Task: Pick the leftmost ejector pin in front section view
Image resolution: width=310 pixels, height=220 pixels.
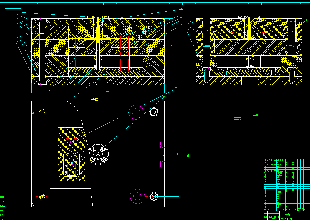Action: tap(75, 55)
